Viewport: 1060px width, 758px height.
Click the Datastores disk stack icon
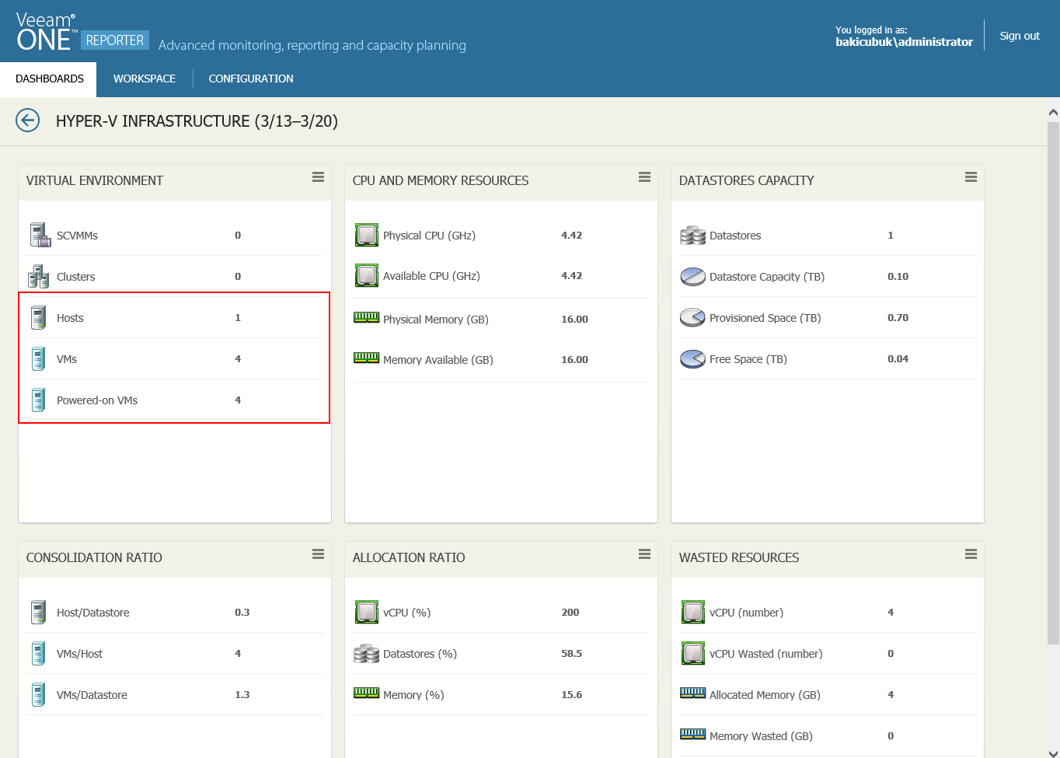692,235
